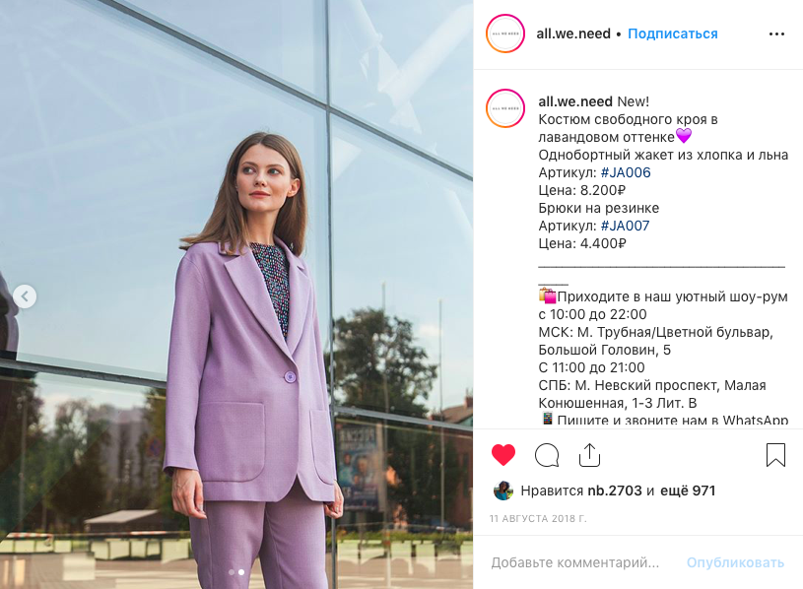Go to the previous photo with the left chevron
The height and width of the screenshot is (589, 803).
click(25, 296)
